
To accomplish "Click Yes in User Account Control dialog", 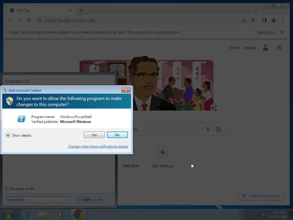I will coord(94,135).
